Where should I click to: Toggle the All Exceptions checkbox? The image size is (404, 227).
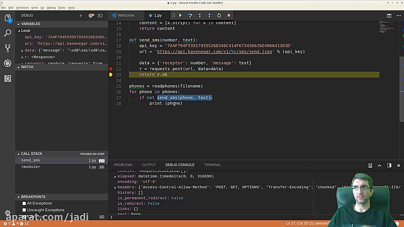(x=24, y=203)
